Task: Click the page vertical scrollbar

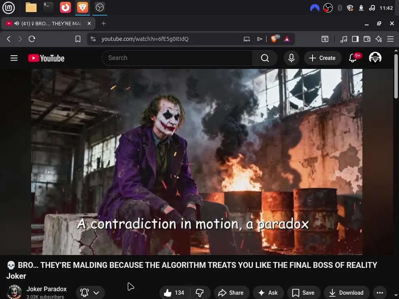Action: [396, 76]
